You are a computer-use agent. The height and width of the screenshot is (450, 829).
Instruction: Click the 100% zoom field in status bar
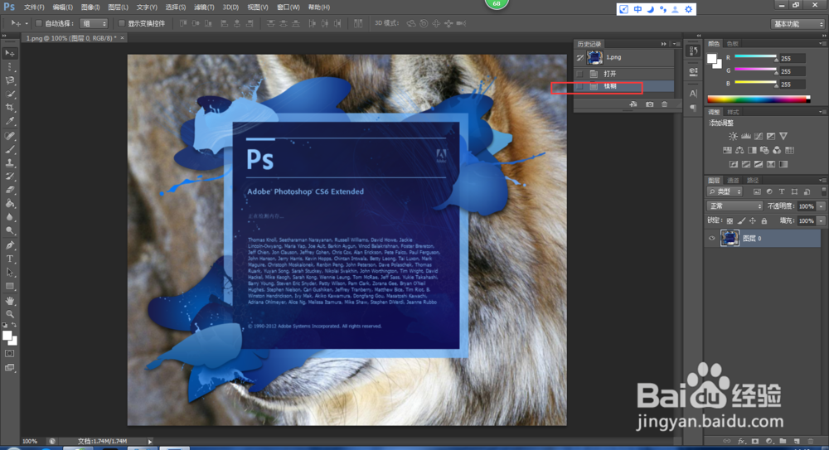pyautogui.click(x=32, y=441)
